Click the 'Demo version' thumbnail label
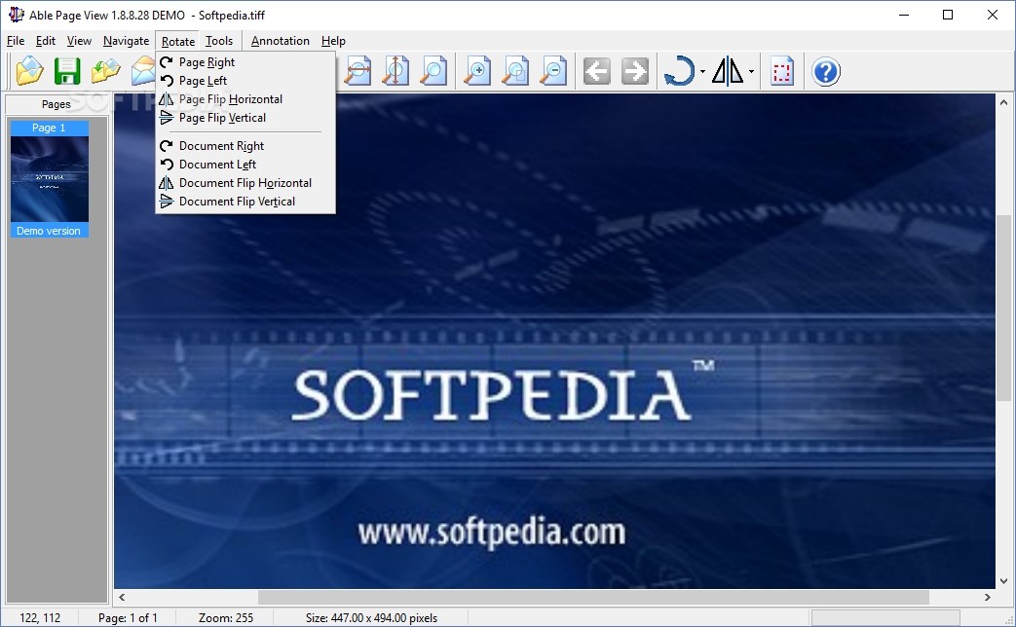The width and height of the screenshot is (1016, 627). click(49, 231)
